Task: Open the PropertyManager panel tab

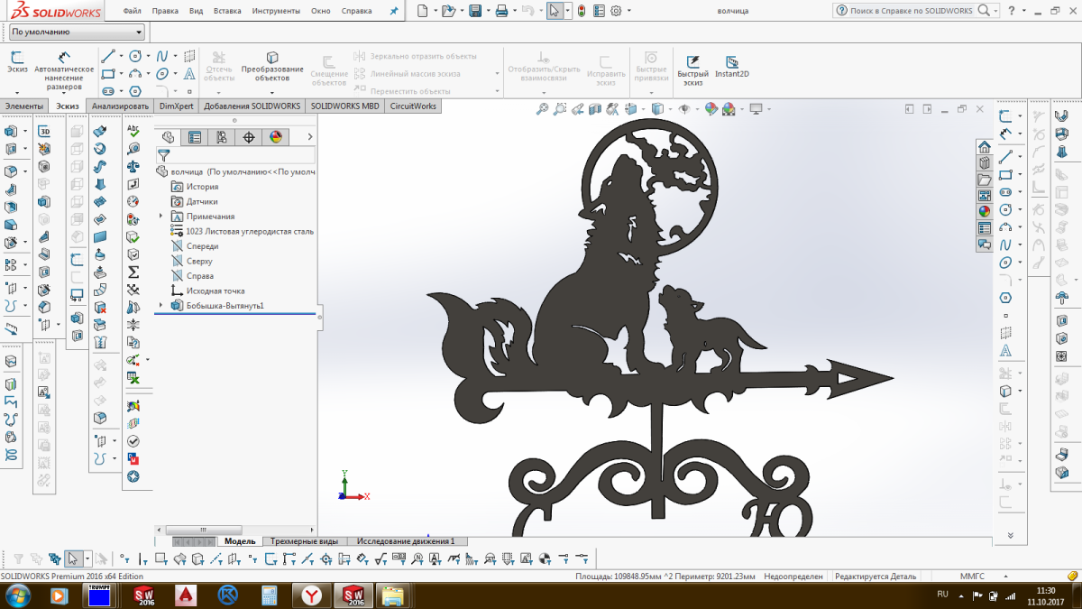Action: pyautogui.click(x=194, y=137)
